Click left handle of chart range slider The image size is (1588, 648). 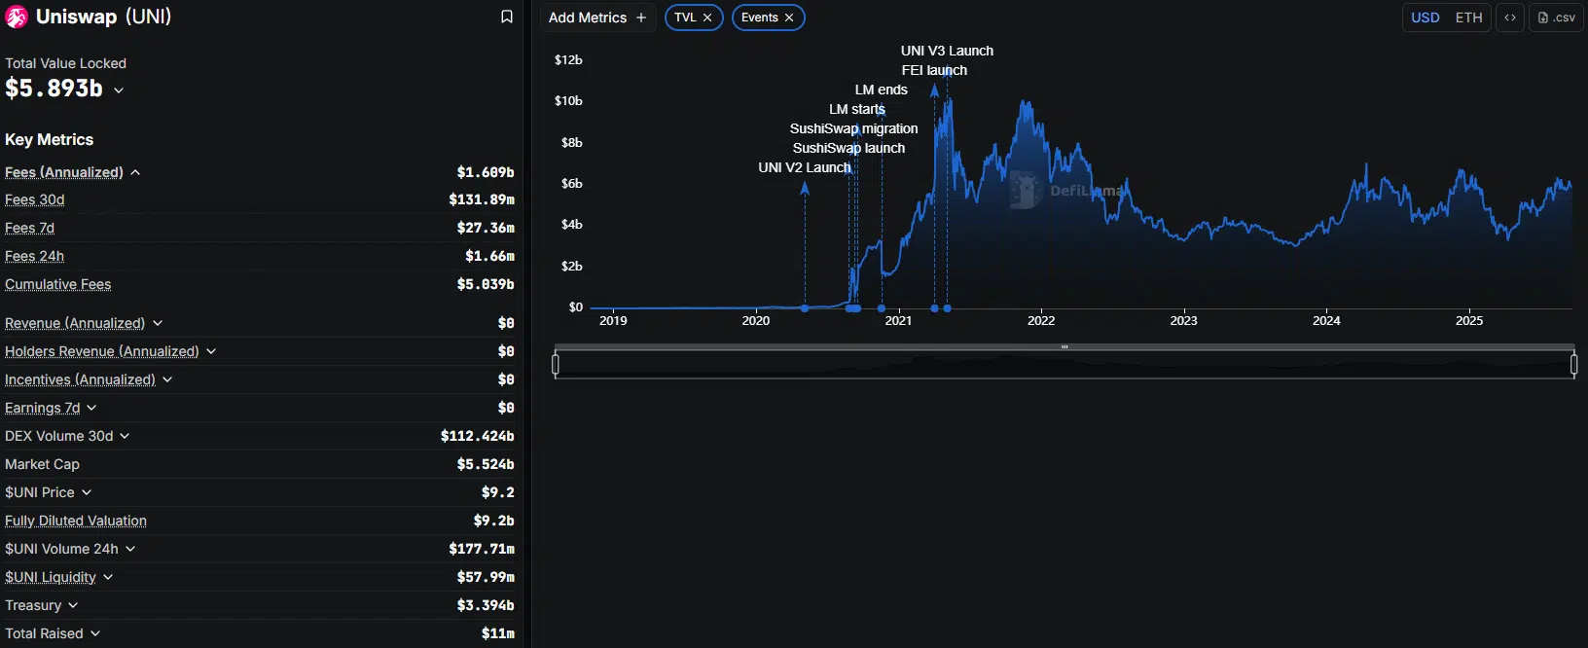(x=556, y=365)
